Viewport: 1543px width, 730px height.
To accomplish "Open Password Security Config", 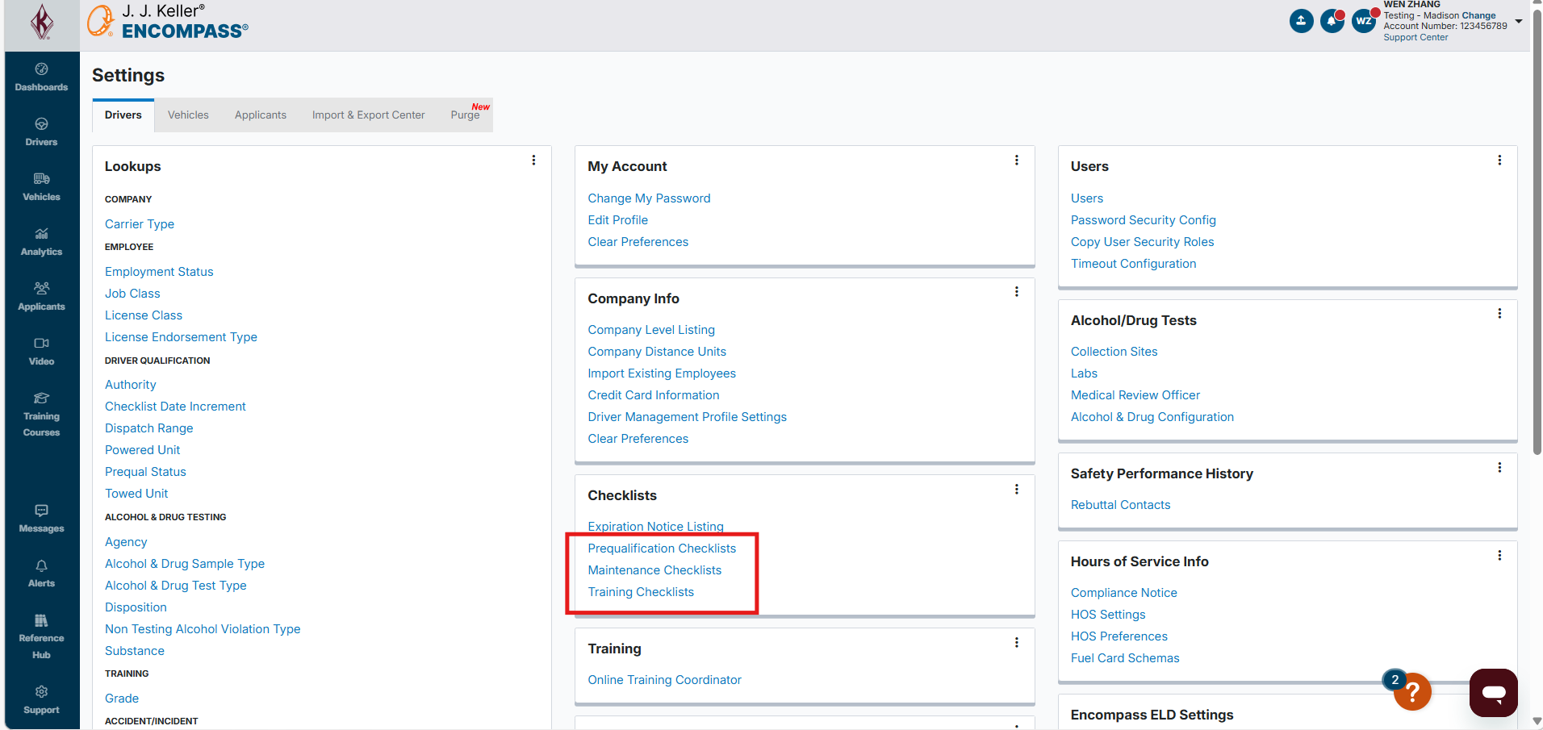I will click(1144, 220).
